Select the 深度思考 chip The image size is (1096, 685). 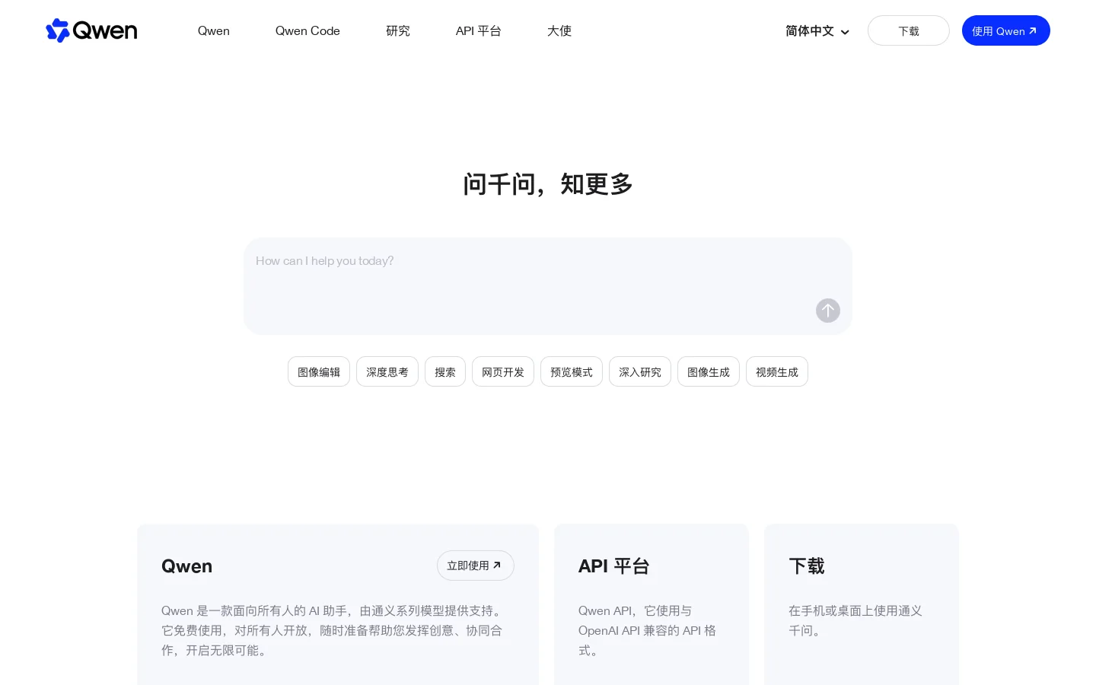pos(387,371)
